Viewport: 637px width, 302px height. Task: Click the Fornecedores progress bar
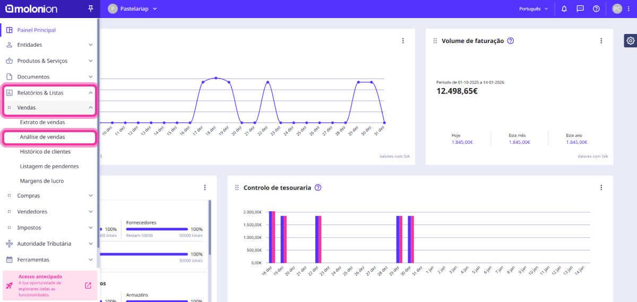(157, 229)
